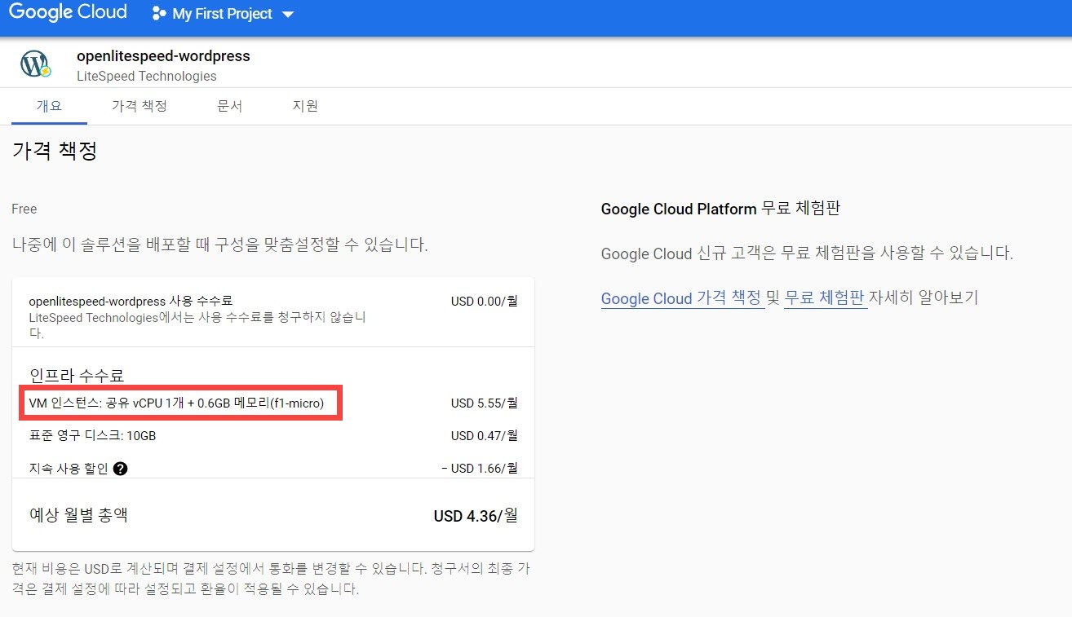Click the openlitespeed-wordpress 사용 수수료 row
Image resolution: width=1072 pixels, height=617 pixels.
[273, 315]
